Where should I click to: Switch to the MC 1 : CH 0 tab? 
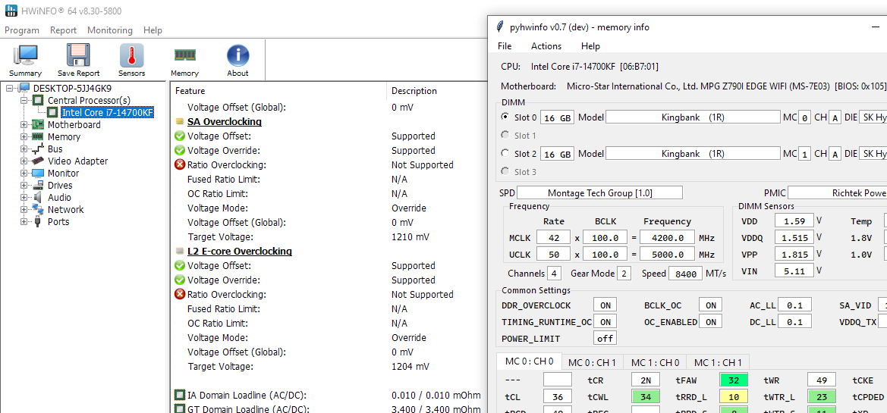(656, 362)
